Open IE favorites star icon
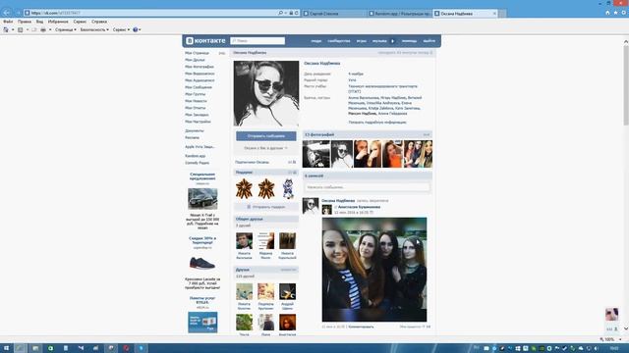 [x=616, y=13]
